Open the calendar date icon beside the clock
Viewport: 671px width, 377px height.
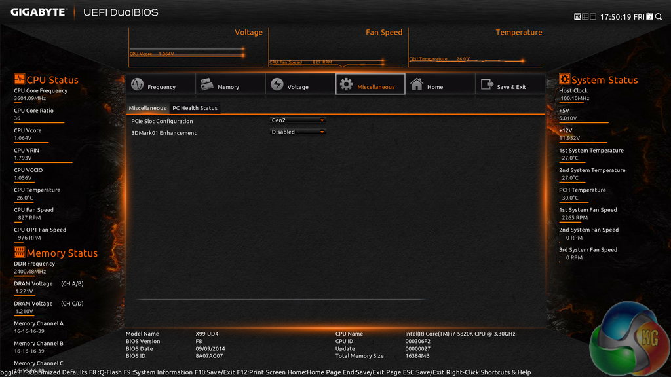(x=649, y=16)
